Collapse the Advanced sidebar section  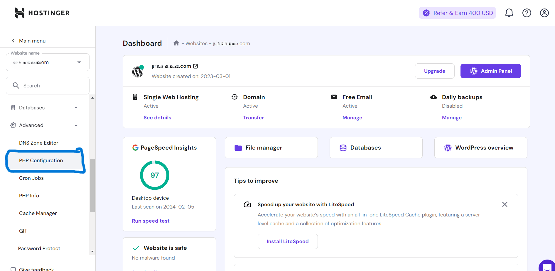pos(76,125)
